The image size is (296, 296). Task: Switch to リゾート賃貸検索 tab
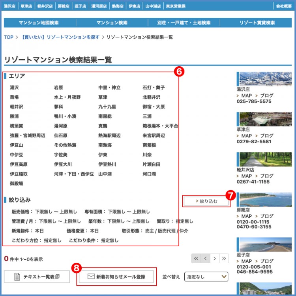tap(257, 23)
